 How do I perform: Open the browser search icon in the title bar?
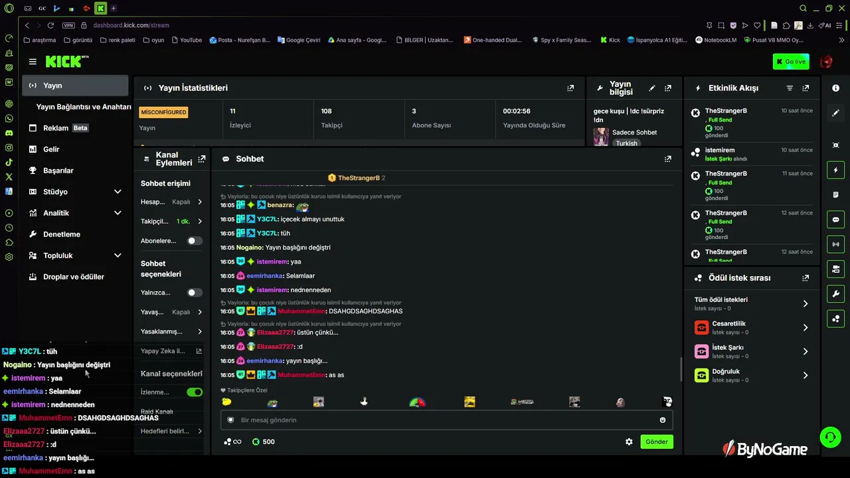pyautogui.click(x=803, y=9)
